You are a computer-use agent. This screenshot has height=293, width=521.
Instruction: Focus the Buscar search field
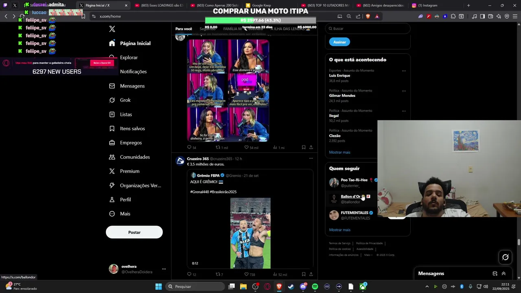(x=368, y=28)
